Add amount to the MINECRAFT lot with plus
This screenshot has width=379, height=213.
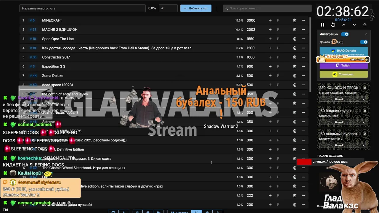pos(270,20)
